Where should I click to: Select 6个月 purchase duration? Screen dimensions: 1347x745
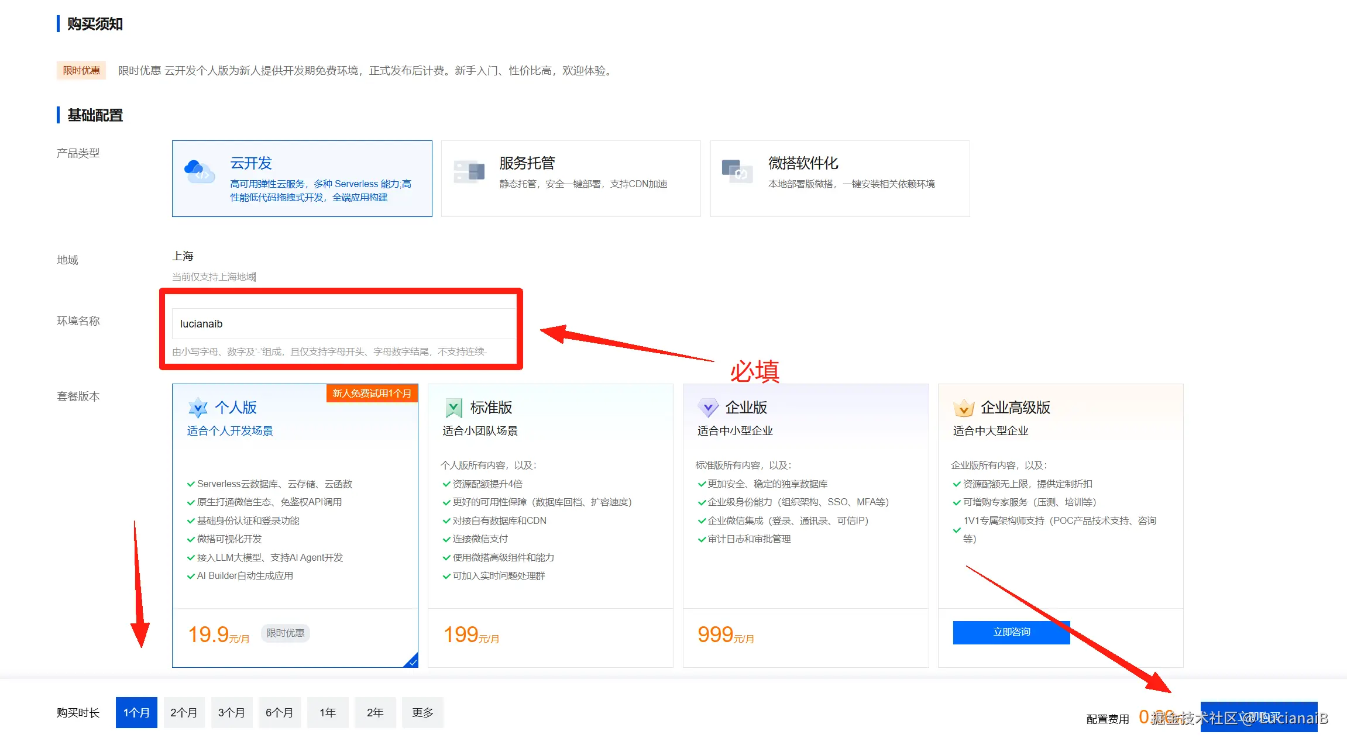(x=280, y=712)
